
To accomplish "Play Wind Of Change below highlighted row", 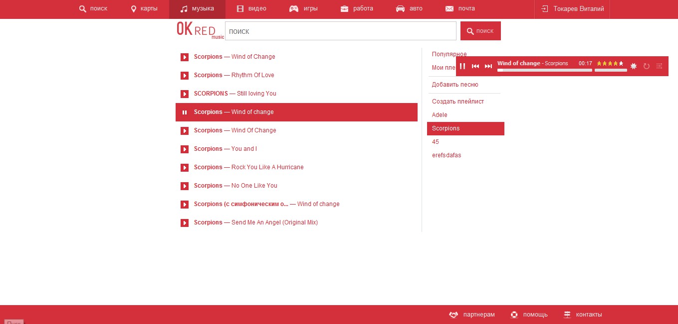I will (x=185, y=131).
